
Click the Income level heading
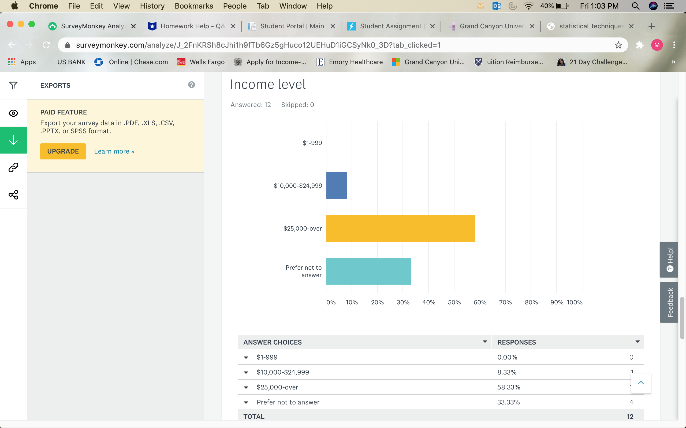tap(268, 84)
